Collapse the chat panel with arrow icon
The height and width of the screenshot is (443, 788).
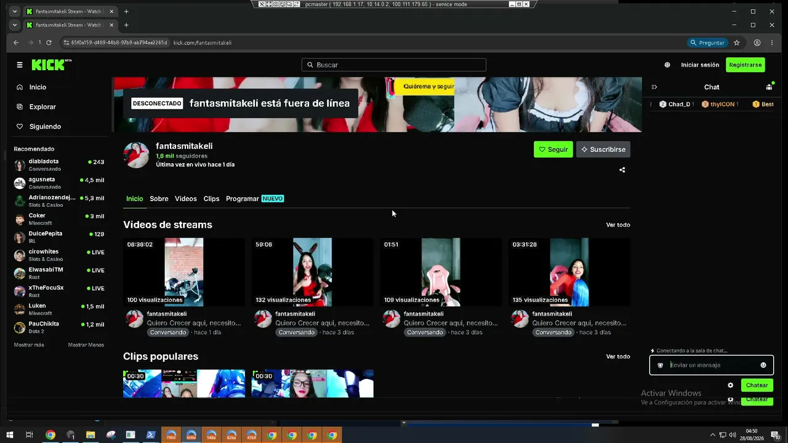pos(654,87)
